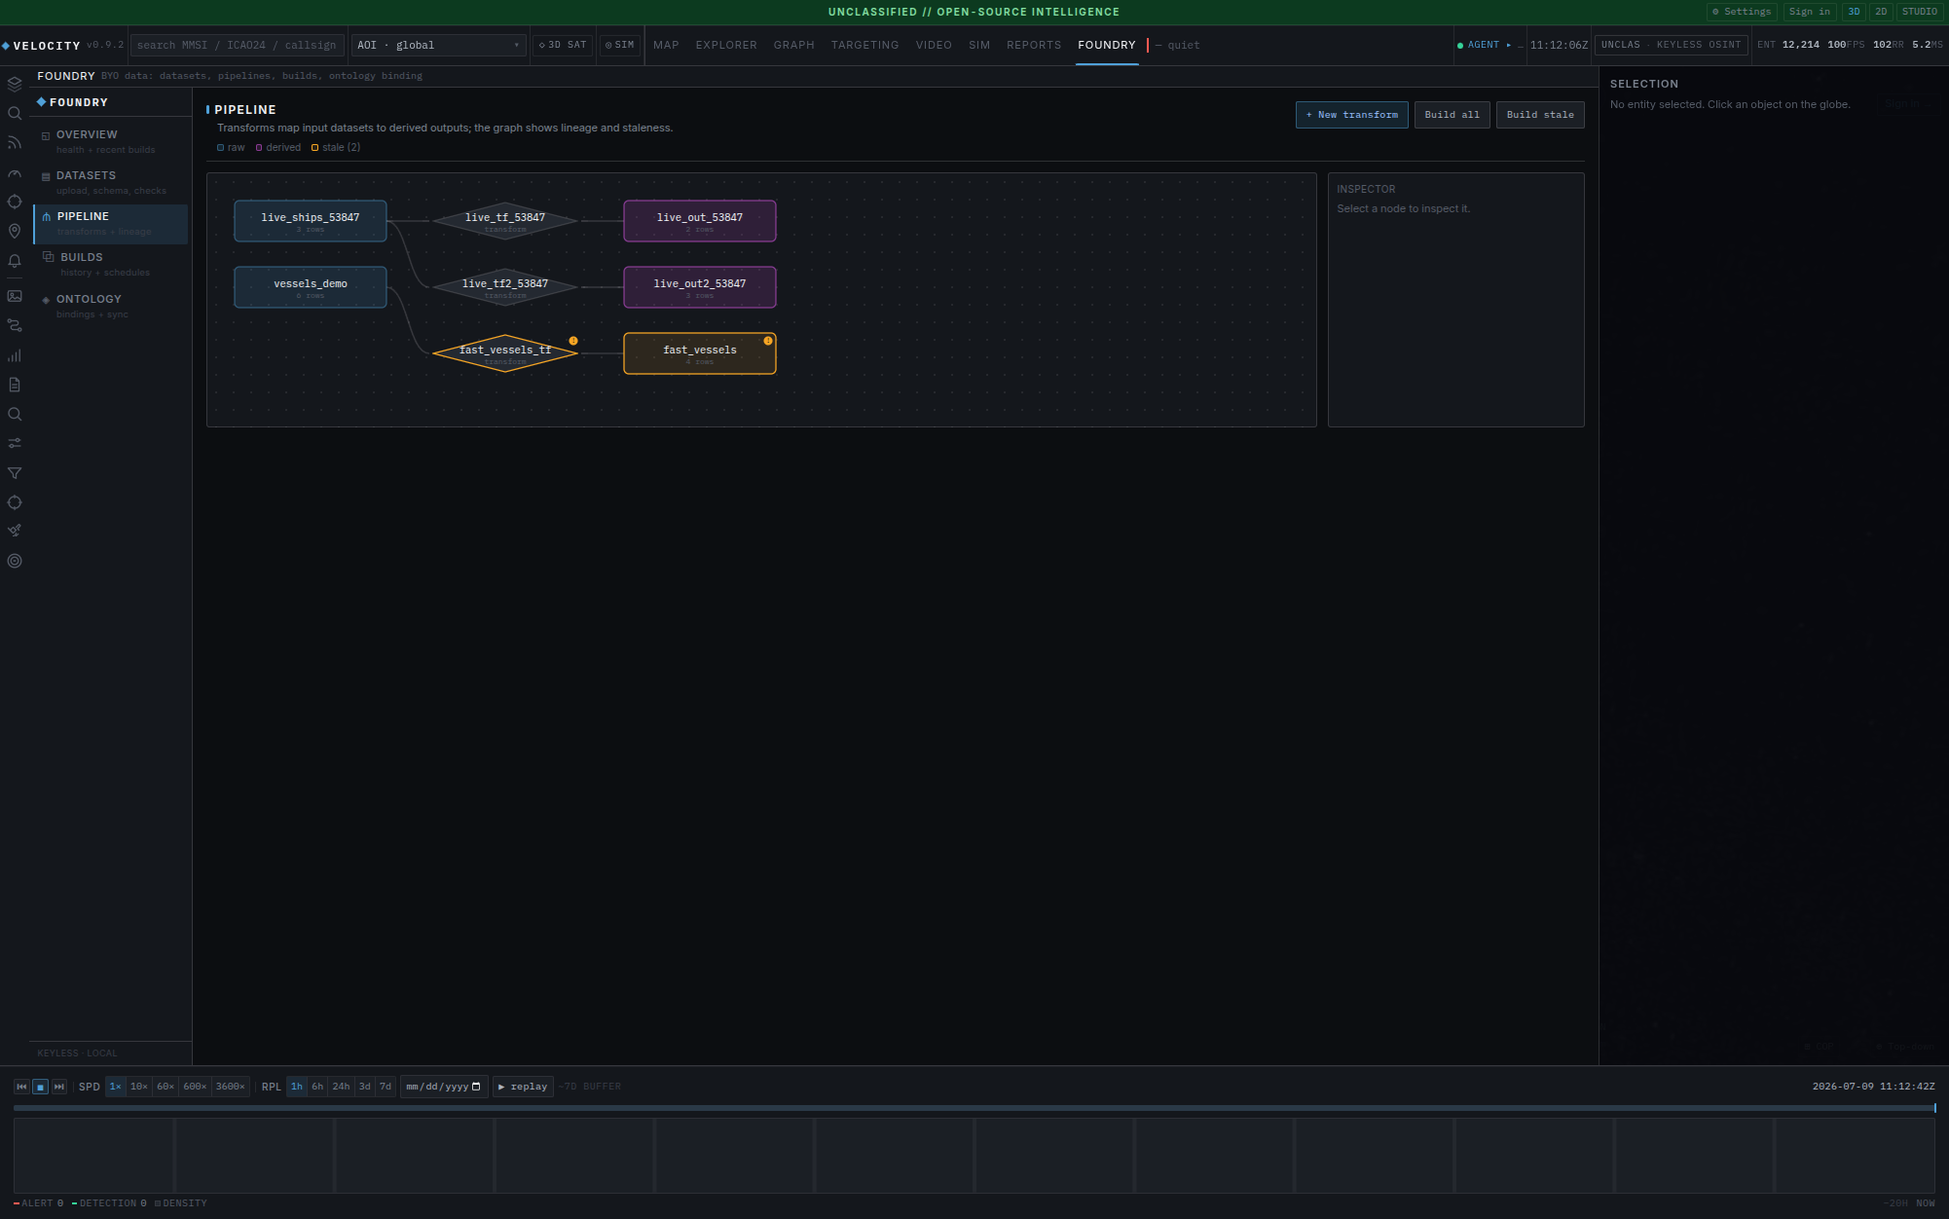Click the calendar icon in replay date field
Screen dimensions: 1949x1219
pos(476,1087)
